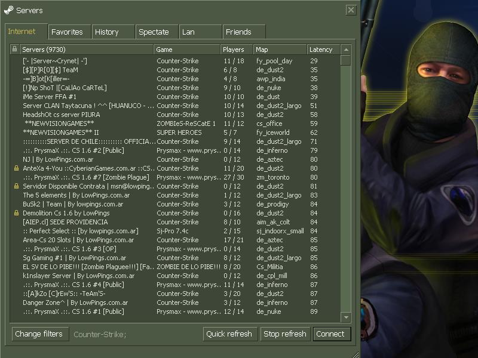
Task: Sort list by Latency column
Action: 323,50
